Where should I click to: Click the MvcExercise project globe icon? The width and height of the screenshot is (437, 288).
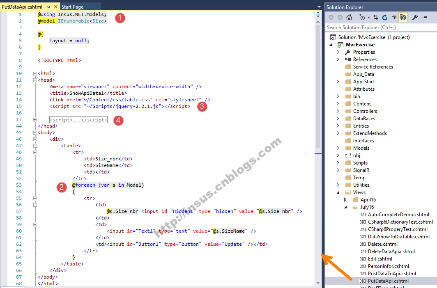point(340,45)
